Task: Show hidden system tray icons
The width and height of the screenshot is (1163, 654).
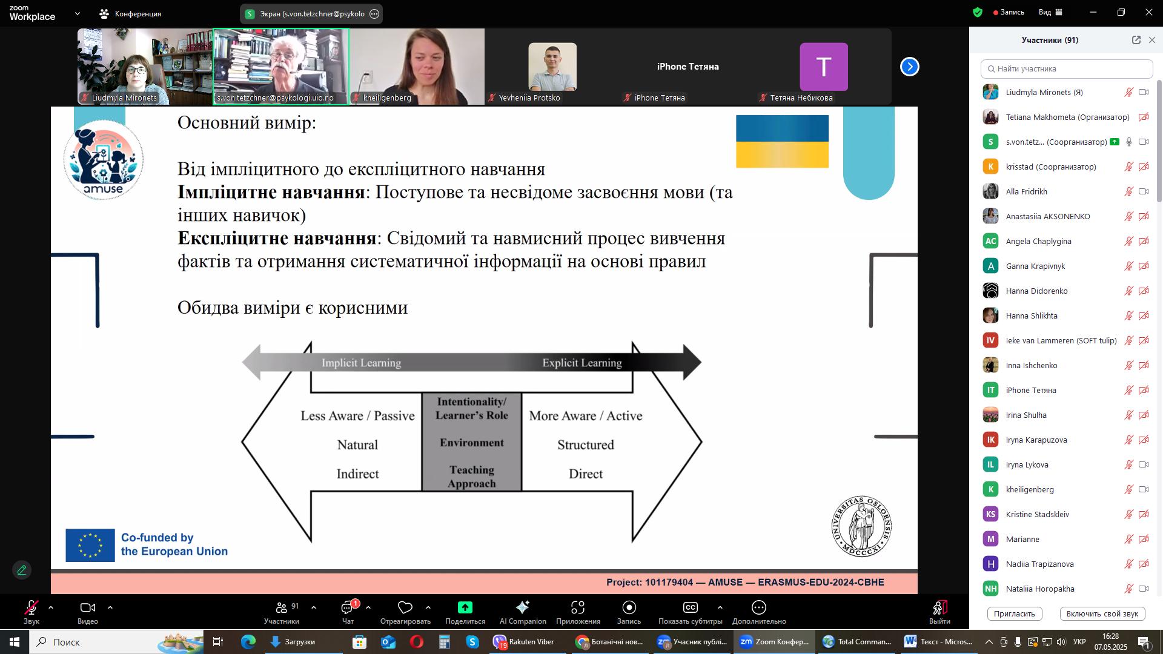Action: [x=989, y=642]
